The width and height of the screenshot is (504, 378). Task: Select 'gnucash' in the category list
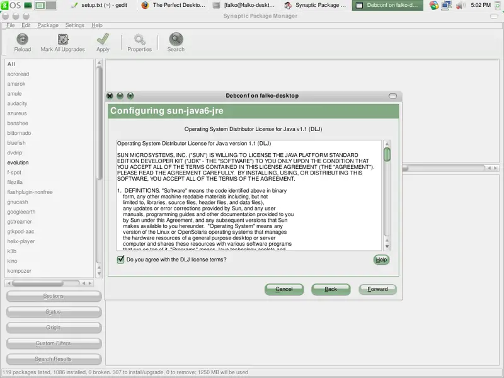coord(18,202)
